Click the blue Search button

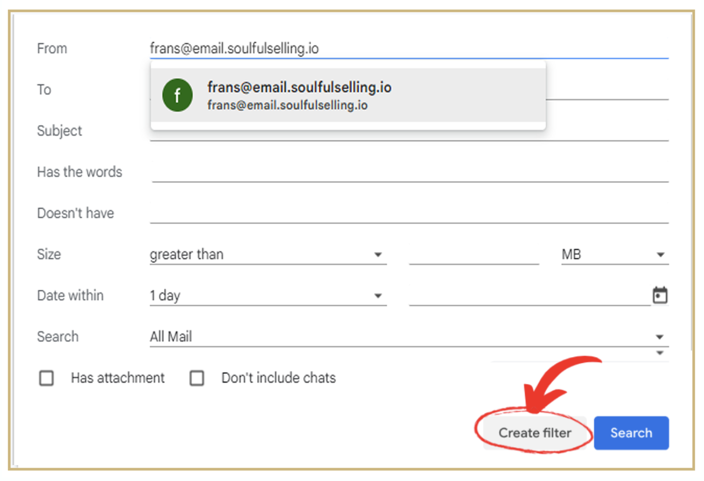point(631,433)
